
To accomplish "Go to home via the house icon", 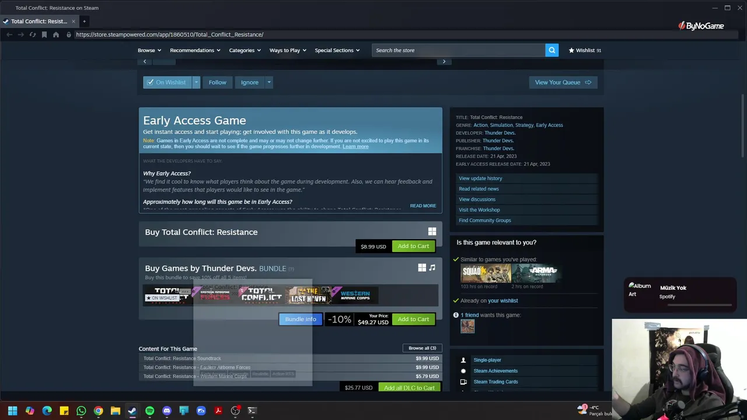I will pyautogui.click(x=56, y=34).
